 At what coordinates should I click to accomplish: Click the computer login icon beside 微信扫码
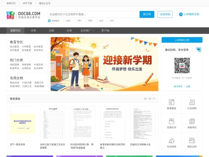tap(199, 50)
